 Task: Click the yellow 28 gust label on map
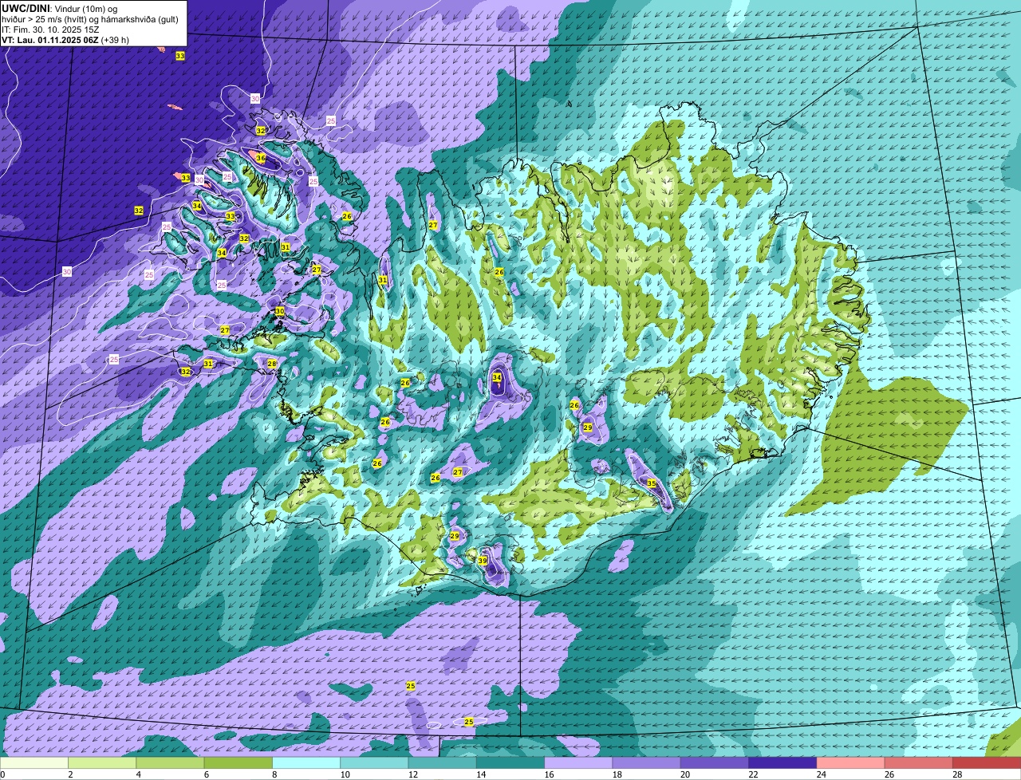click(x=272, y=364)
